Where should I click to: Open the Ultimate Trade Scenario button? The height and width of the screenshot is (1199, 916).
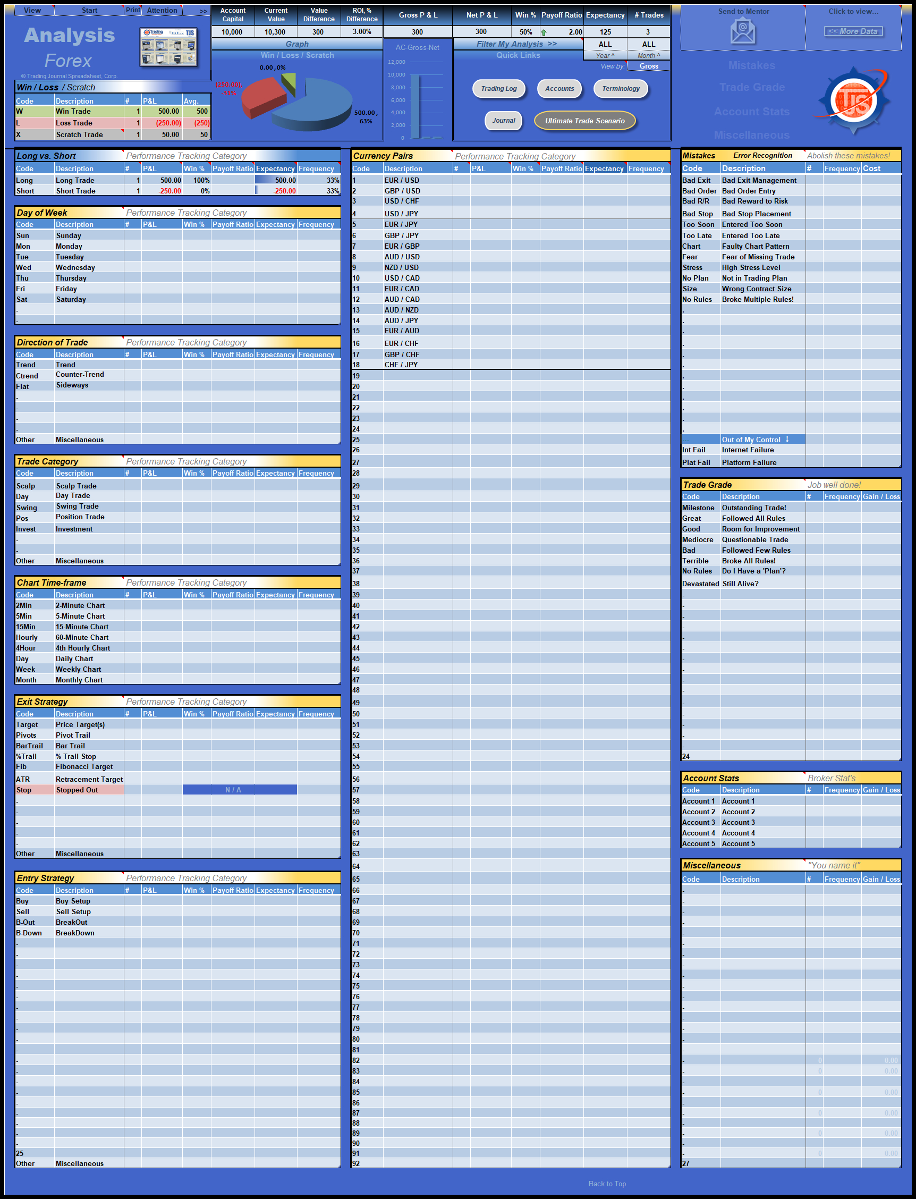(x=584, y=121)
